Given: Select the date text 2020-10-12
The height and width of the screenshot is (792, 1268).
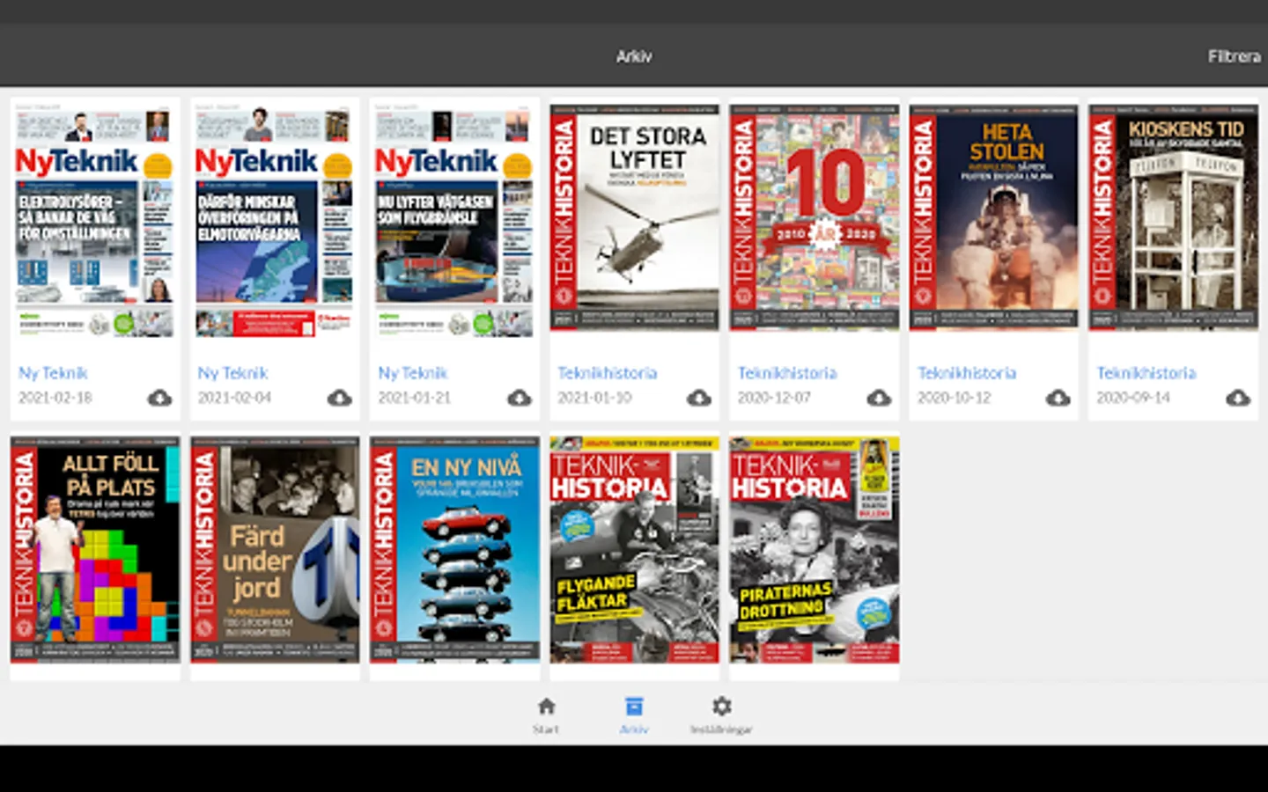Looking at the screenshot, I should pyautogui.click(x=955, y=398).
